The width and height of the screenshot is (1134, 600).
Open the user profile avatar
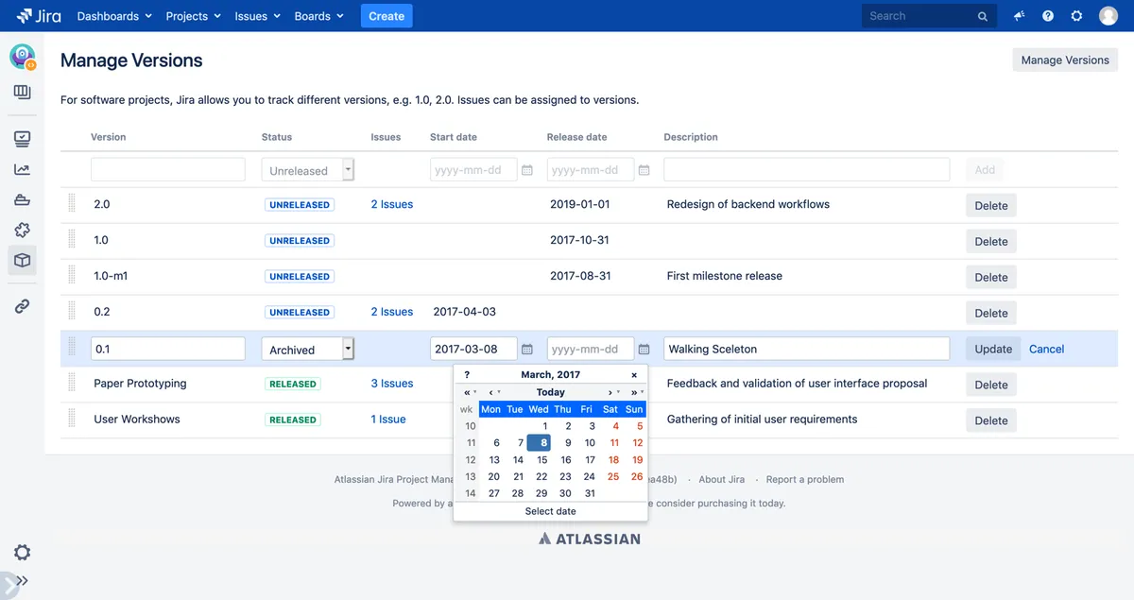pyautogui.click(x=1108, y=16)
